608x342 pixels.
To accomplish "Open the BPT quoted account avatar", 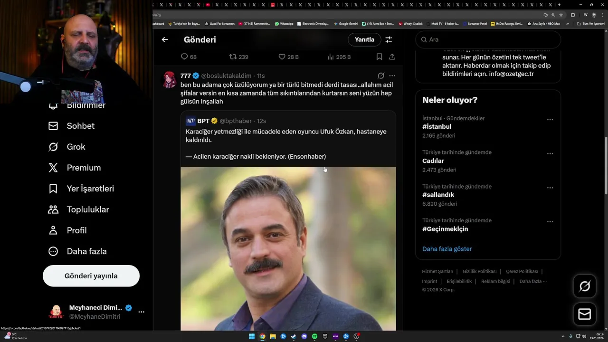I will click(x=190, y=121).
